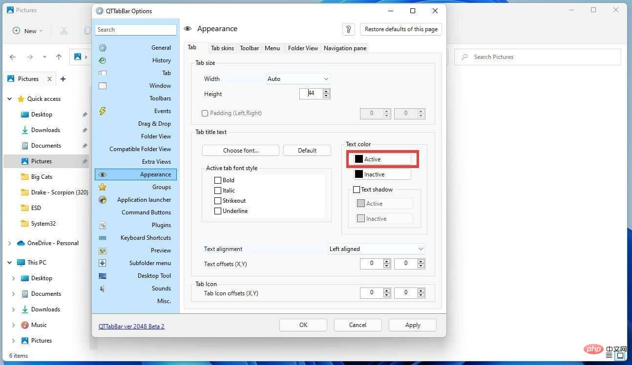Switch to the Toolbar tab

pyautogui.click(x=249, y=48)
